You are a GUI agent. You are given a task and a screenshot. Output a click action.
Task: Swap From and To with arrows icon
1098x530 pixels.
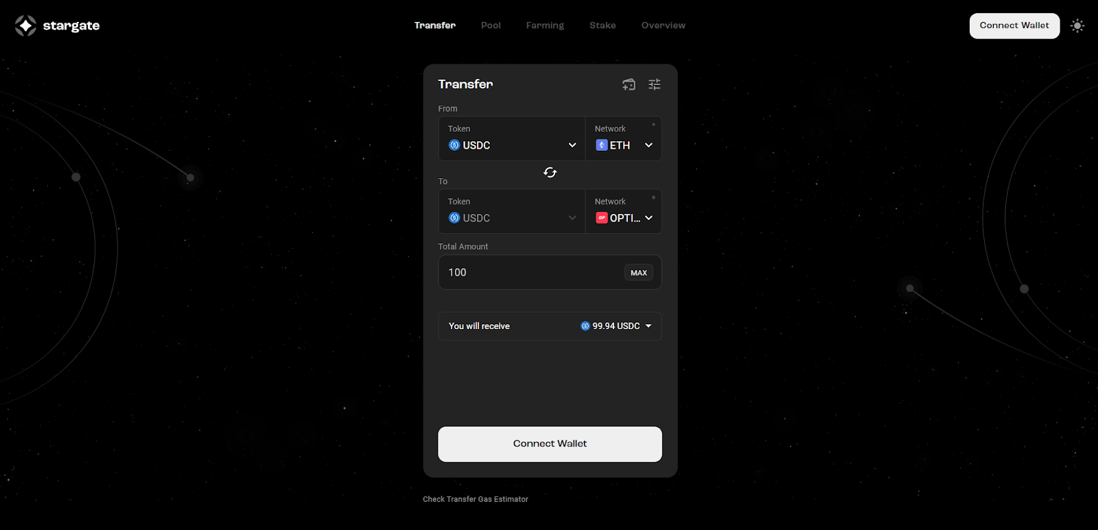(x=550, y=172)
